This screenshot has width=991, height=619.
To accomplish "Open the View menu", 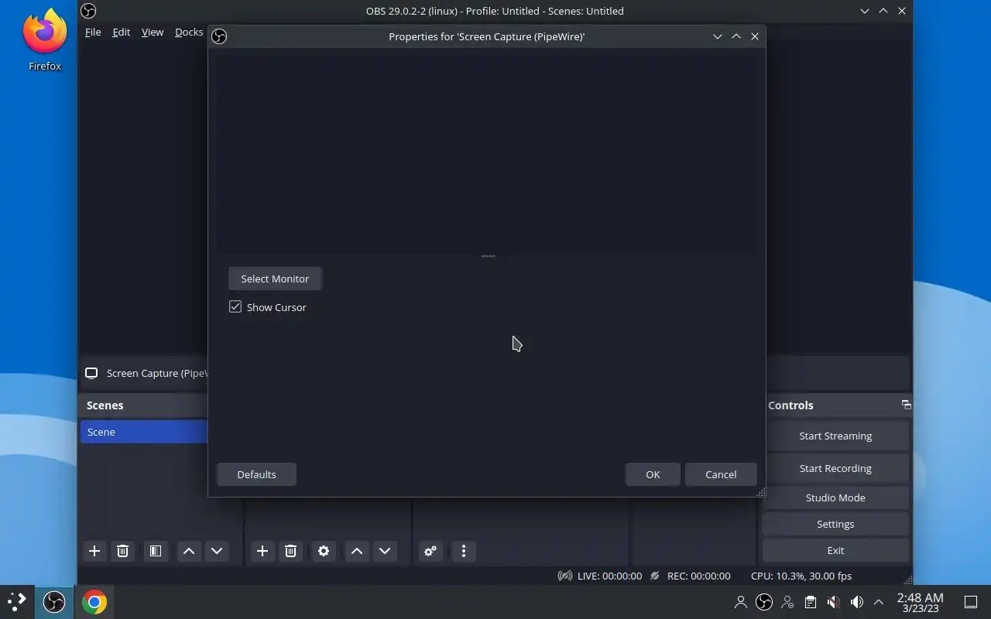I will 153,32.
